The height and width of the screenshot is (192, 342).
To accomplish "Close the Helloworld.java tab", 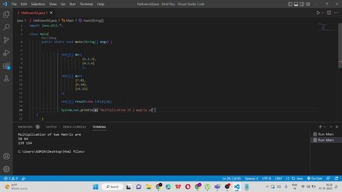I will 51,13.
